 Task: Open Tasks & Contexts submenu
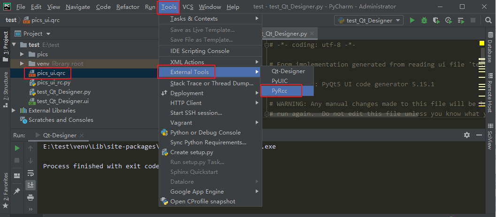coord(210,19)
